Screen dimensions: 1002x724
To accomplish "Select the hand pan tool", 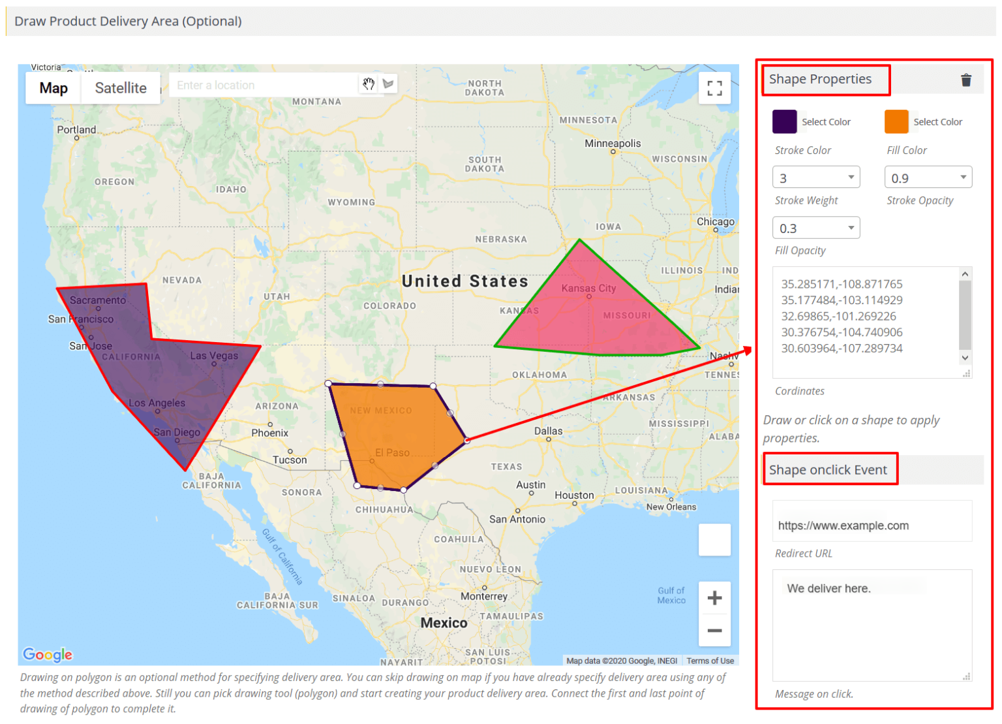I will pyautogui.click(x=368, y=84).
